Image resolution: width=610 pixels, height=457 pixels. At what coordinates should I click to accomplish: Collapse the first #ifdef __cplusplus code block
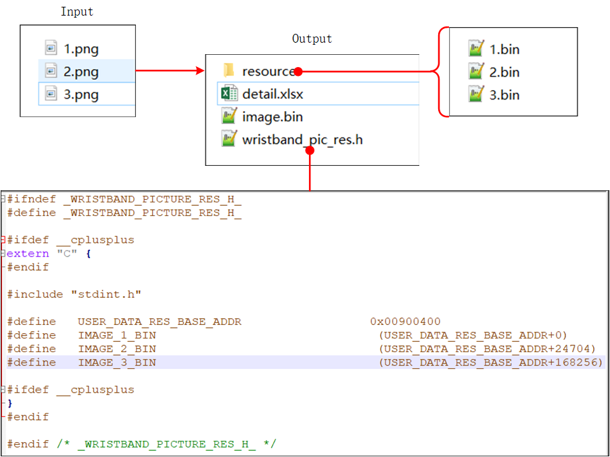point(3,240)
